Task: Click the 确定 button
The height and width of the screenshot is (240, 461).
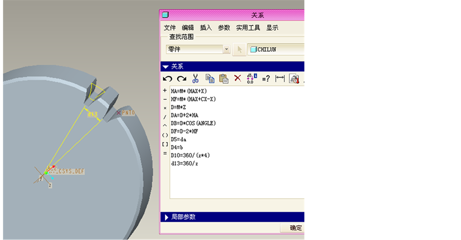Action: (x=296, y=228)
